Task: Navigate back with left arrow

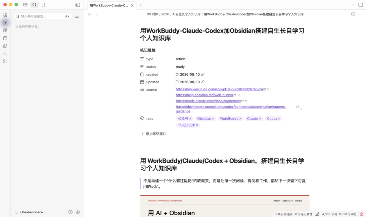Action: [90, 14]
